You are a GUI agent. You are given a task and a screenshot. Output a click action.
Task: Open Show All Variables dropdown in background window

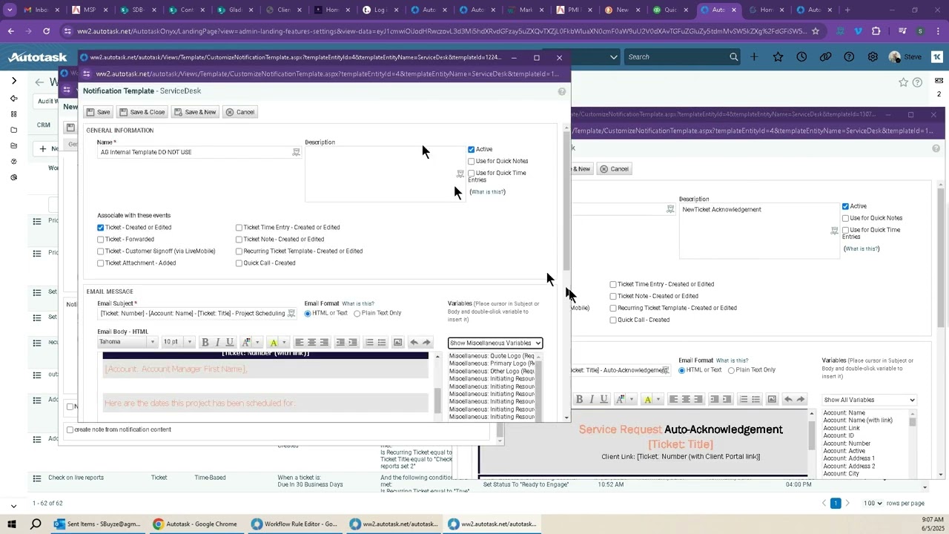click(870, 400)
